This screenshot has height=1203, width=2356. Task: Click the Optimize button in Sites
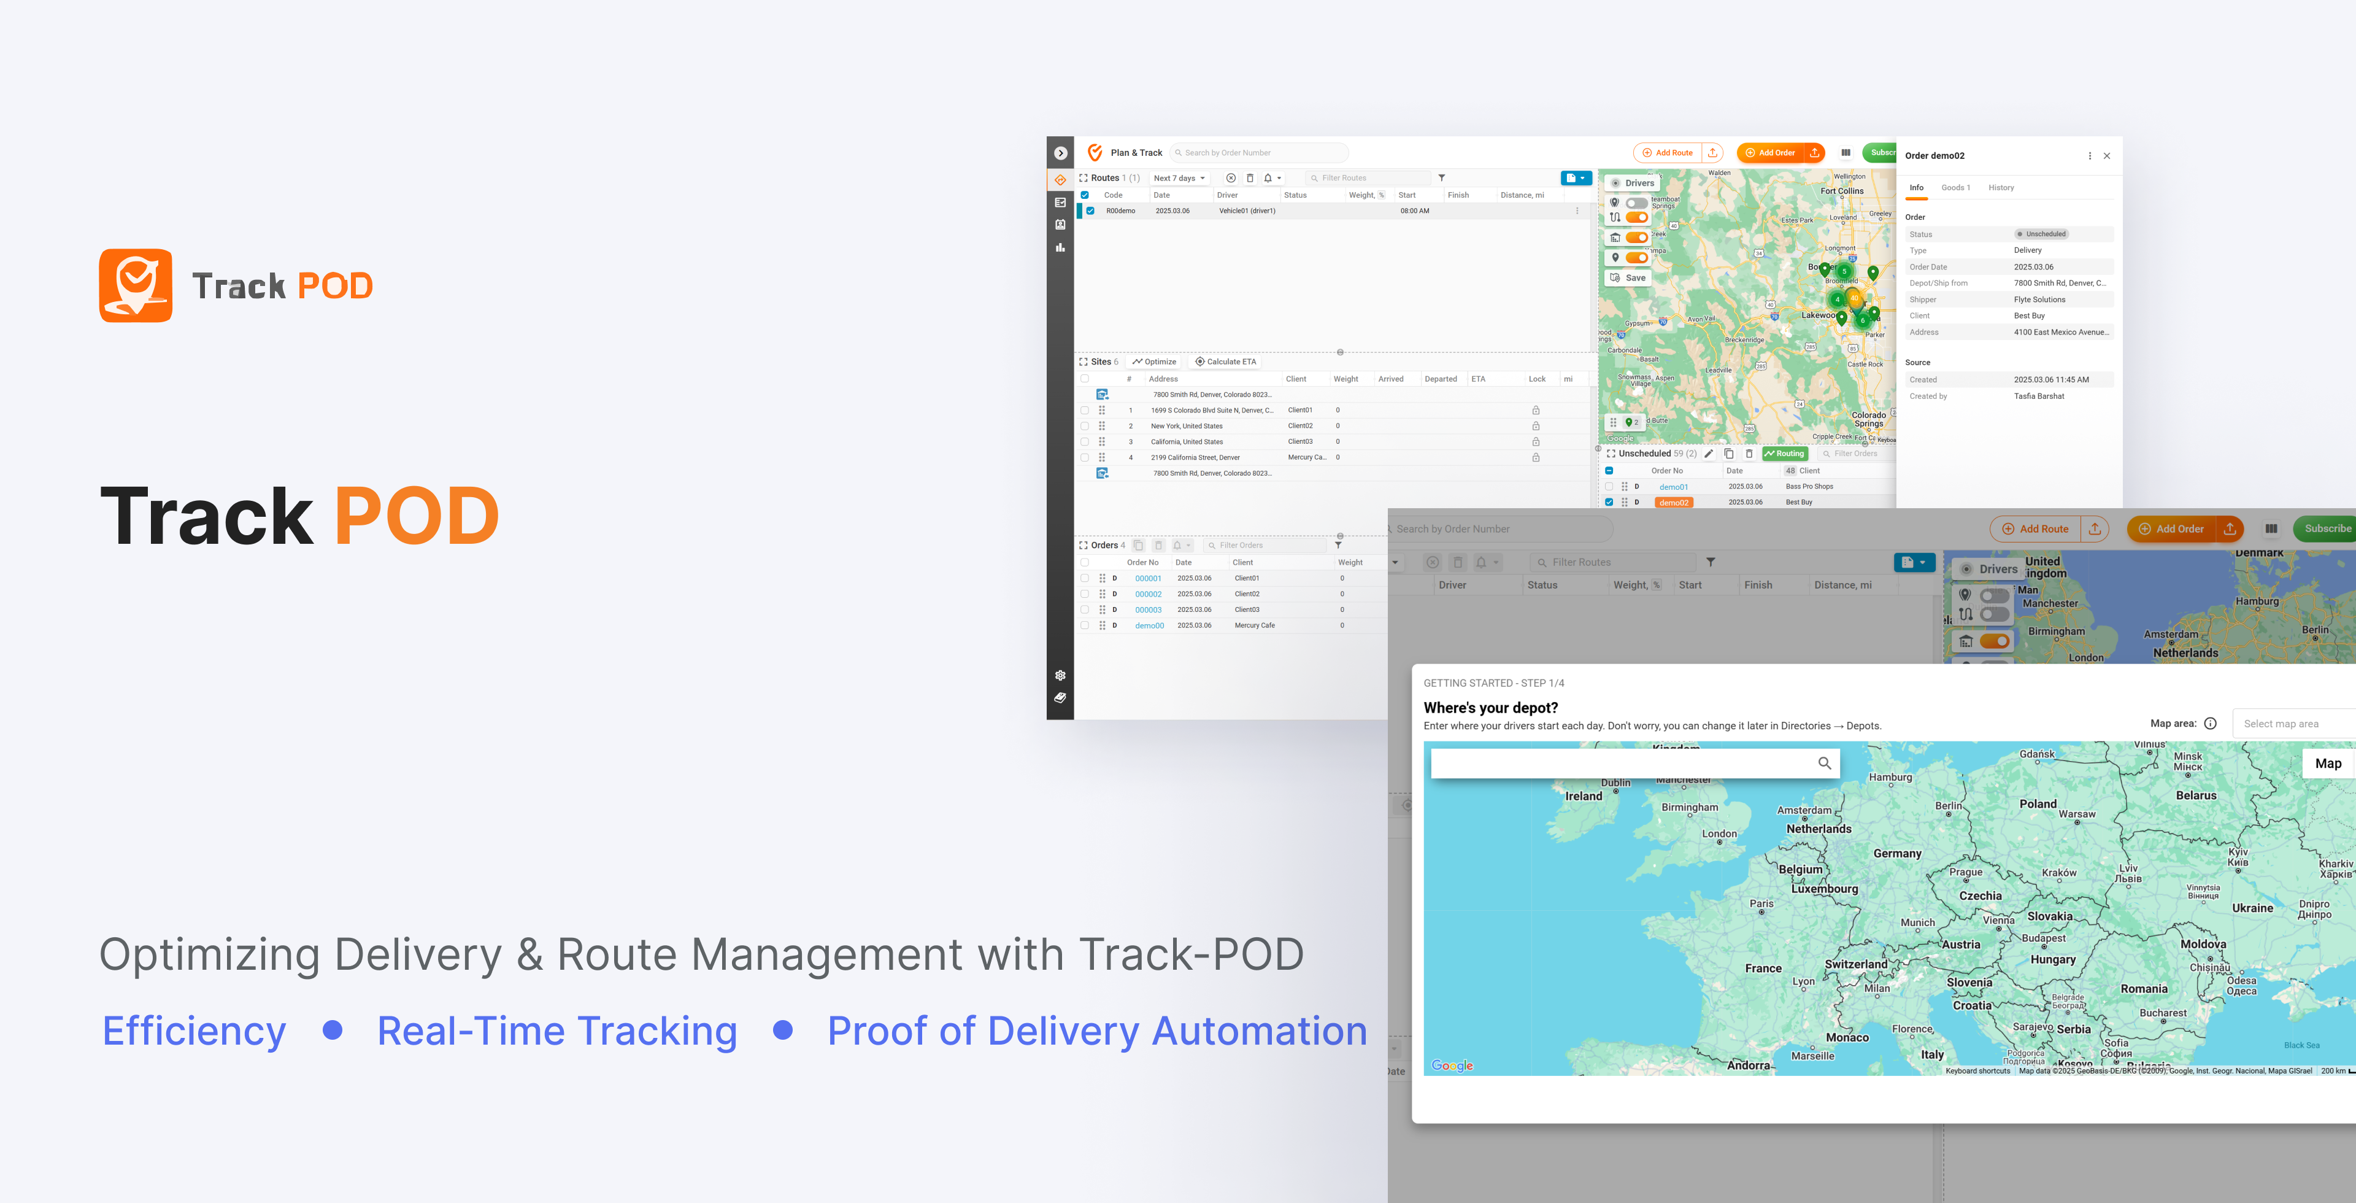(x=1154, y=362)
